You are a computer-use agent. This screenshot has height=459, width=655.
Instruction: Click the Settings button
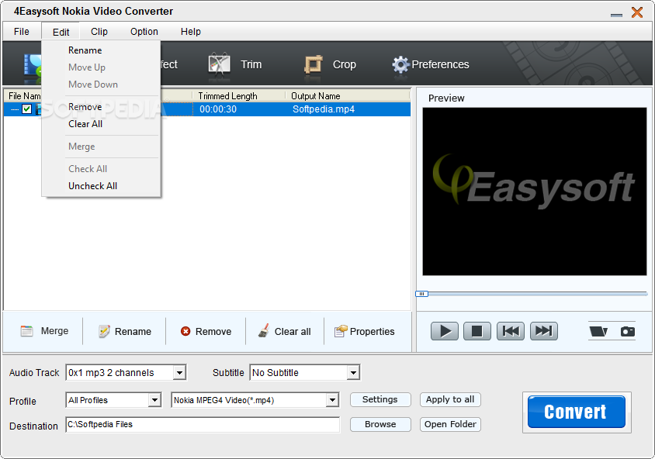tap(380, 400)
